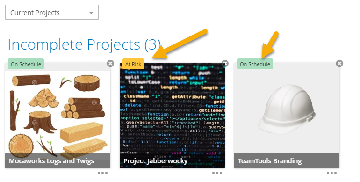Click the (3) project count in the heading

[x=152, y=44]
